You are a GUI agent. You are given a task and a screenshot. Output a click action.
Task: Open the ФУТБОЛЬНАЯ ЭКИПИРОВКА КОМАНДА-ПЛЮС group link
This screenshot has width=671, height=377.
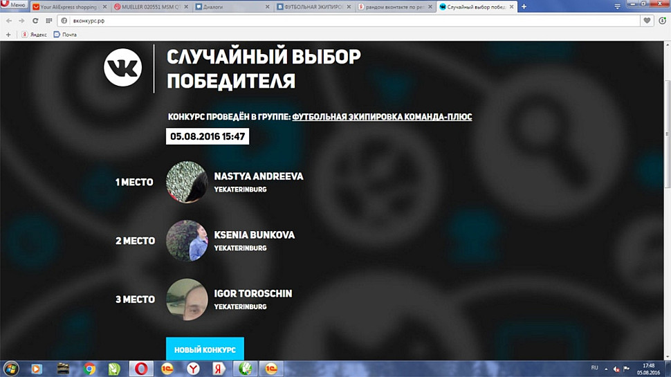point(382,117)
